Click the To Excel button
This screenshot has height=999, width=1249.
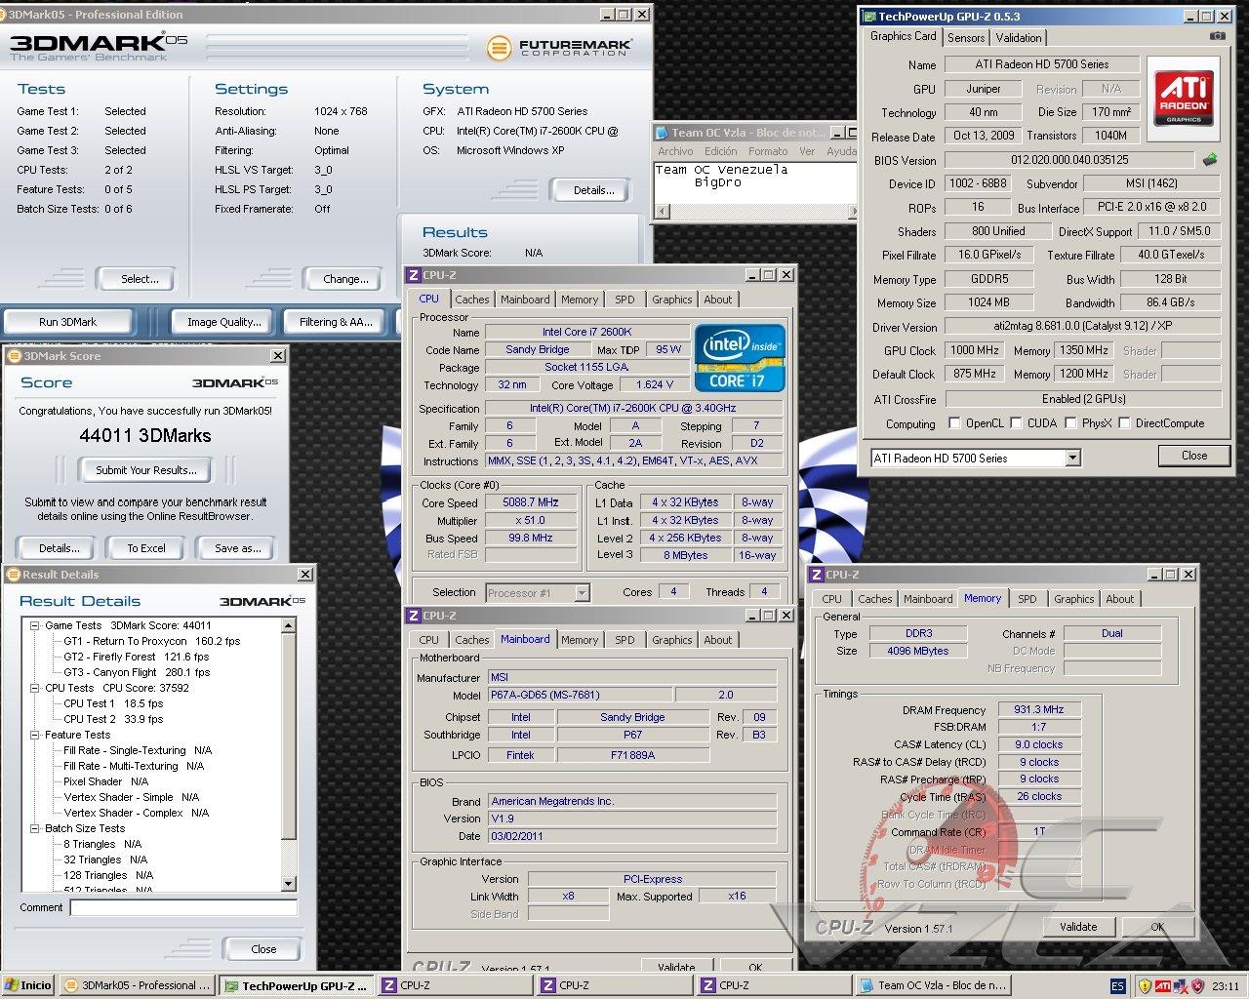click(146, 548)
